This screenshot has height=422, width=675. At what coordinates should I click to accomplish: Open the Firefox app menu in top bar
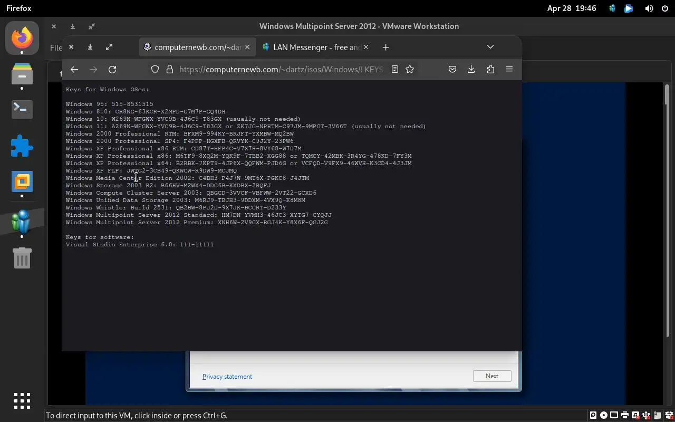19,8
